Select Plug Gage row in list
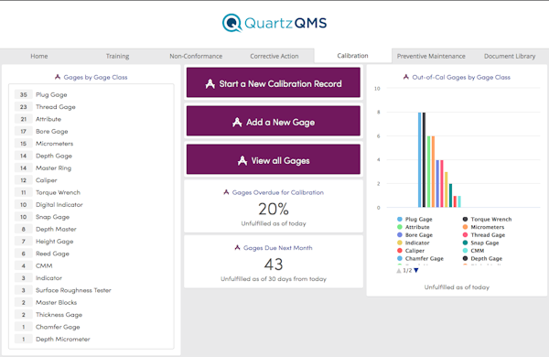Screen dimensions: 549x357 coord(91,94)
